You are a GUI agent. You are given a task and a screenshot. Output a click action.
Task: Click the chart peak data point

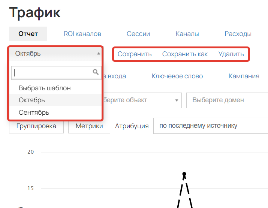184,174
